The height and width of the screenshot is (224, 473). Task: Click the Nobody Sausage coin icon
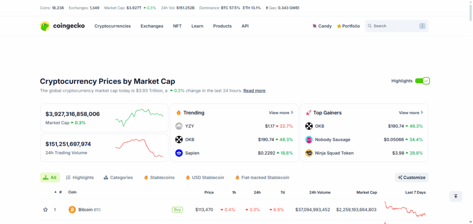point(309,139)
